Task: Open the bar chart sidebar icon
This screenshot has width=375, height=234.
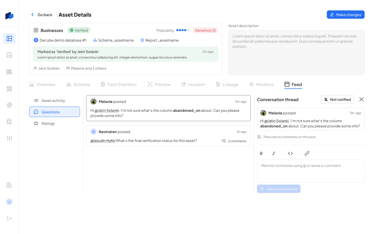Action: [9, 55]
